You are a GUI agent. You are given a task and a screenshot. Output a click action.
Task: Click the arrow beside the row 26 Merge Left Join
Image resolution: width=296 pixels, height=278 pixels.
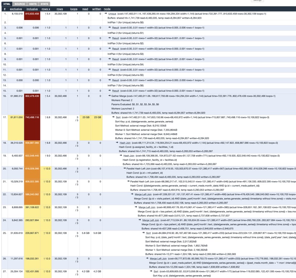(x=147, y=258)
